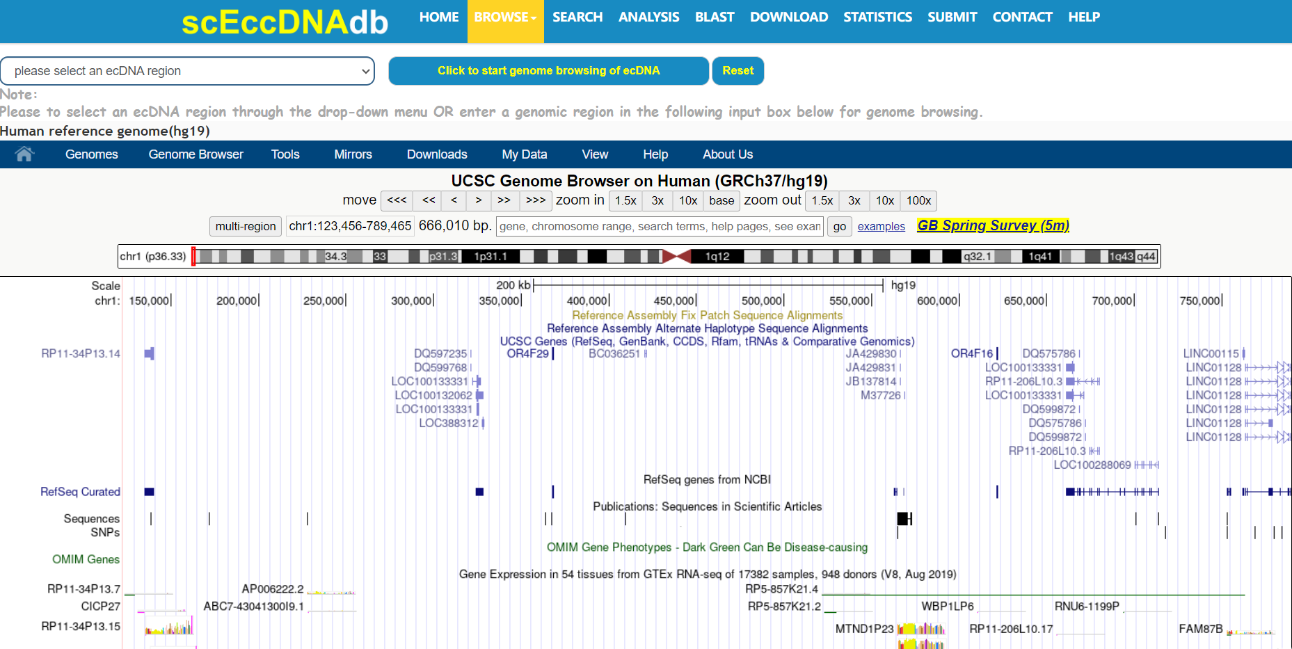Click the scEccDNAdb logo
The image size is (1292, 649).
point(285,22)
